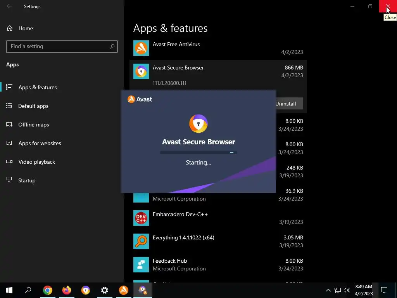Click the Apps & features list icon
This screenshot has width=397, height=298.
tap(9, 87)
